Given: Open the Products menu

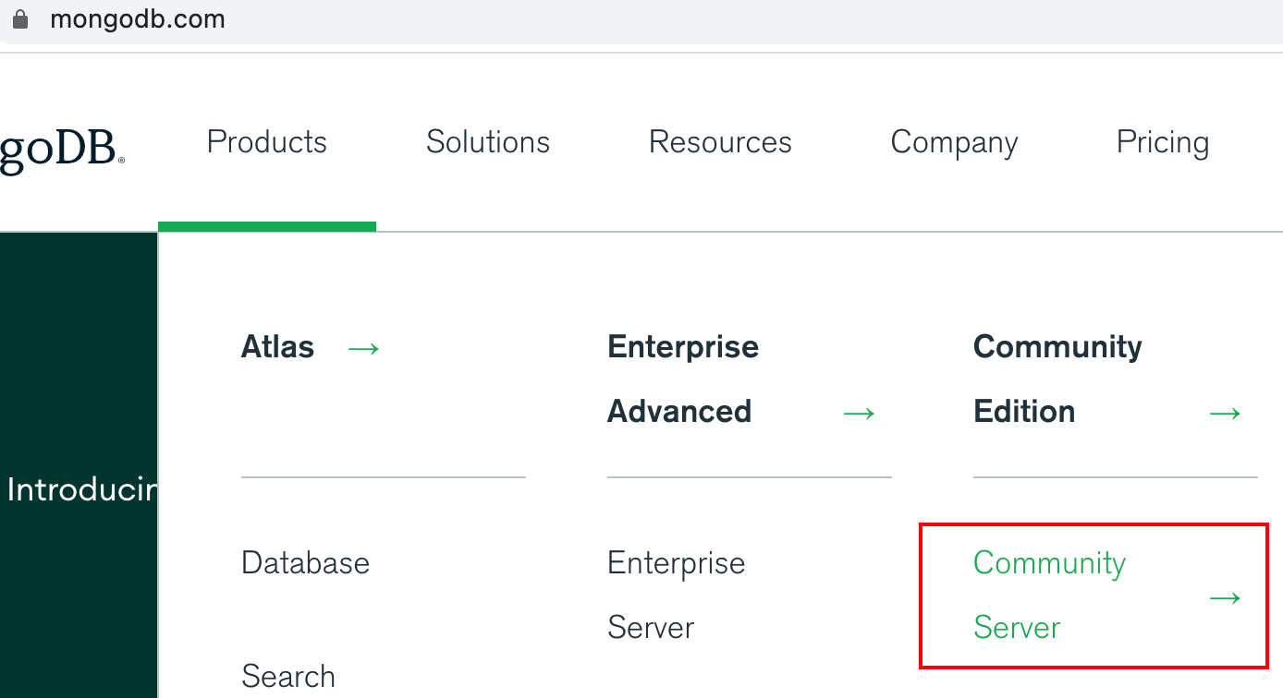Looking at the screenshot, I should (x=267, y=142).
